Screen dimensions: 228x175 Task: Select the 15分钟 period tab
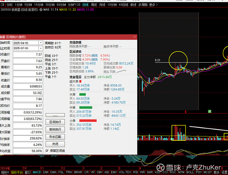(38, 5)
